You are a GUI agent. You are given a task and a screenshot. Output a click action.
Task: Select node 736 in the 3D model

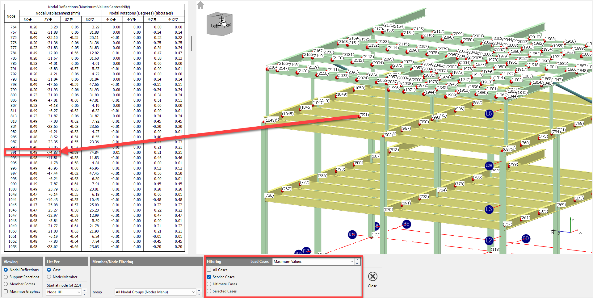(269, 195)
